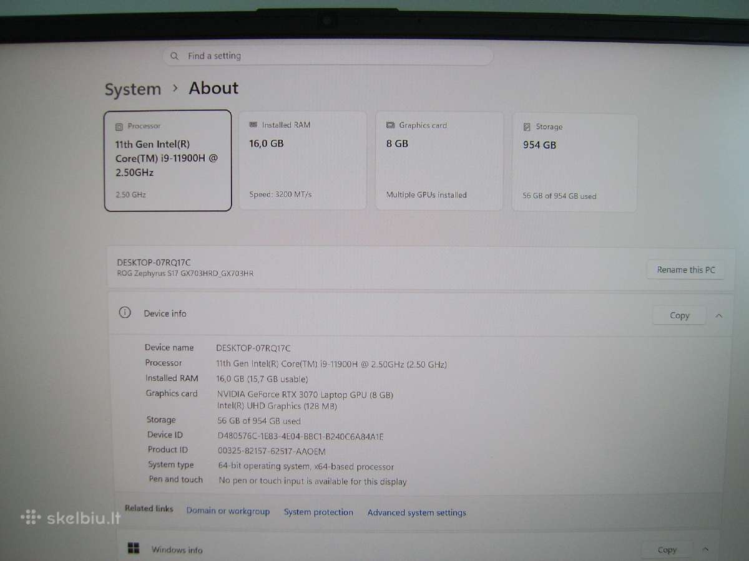Click the Graphics card icon
Screen dimensions: 749x561
[x=390, y=125]
